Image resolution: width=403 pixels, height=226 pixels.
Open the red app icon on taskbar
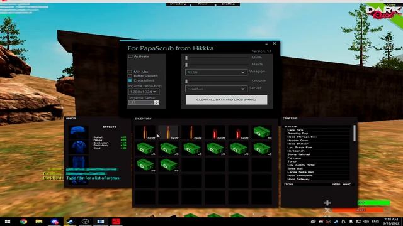(x=116, y=222)
